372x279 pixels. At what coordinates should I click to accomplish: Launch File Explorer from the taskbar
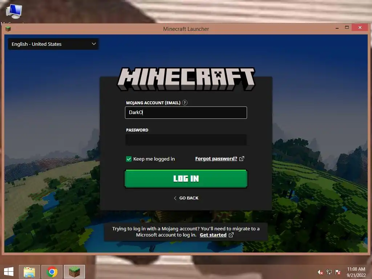pyautogui.click(x=29, y=272)
